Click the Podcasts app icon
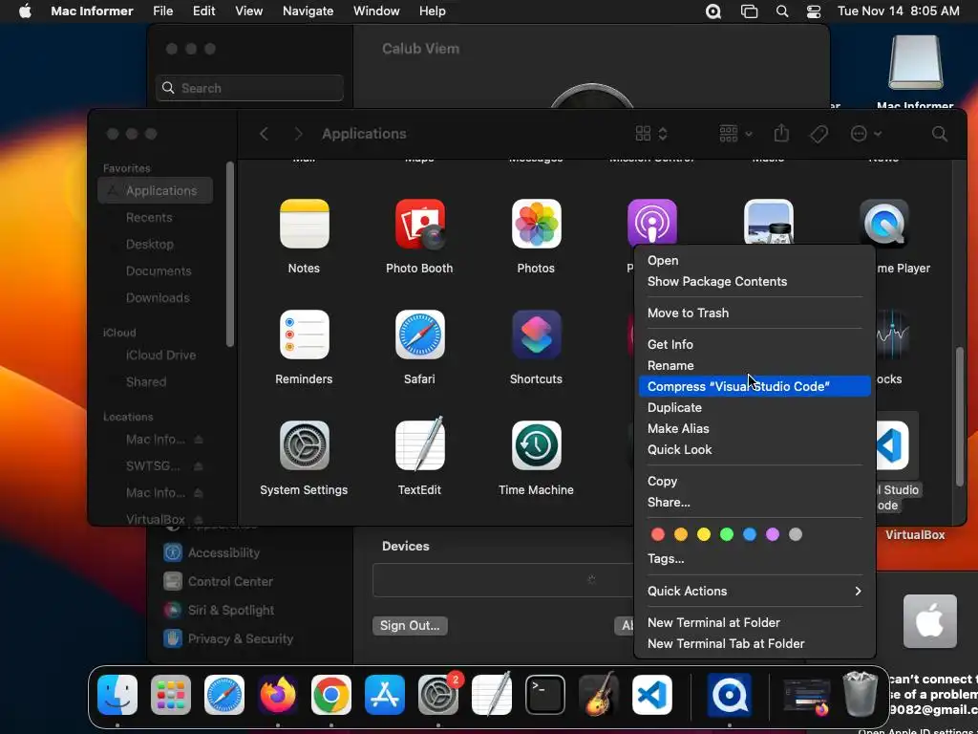The image size is (978, 734). (651, 222)
